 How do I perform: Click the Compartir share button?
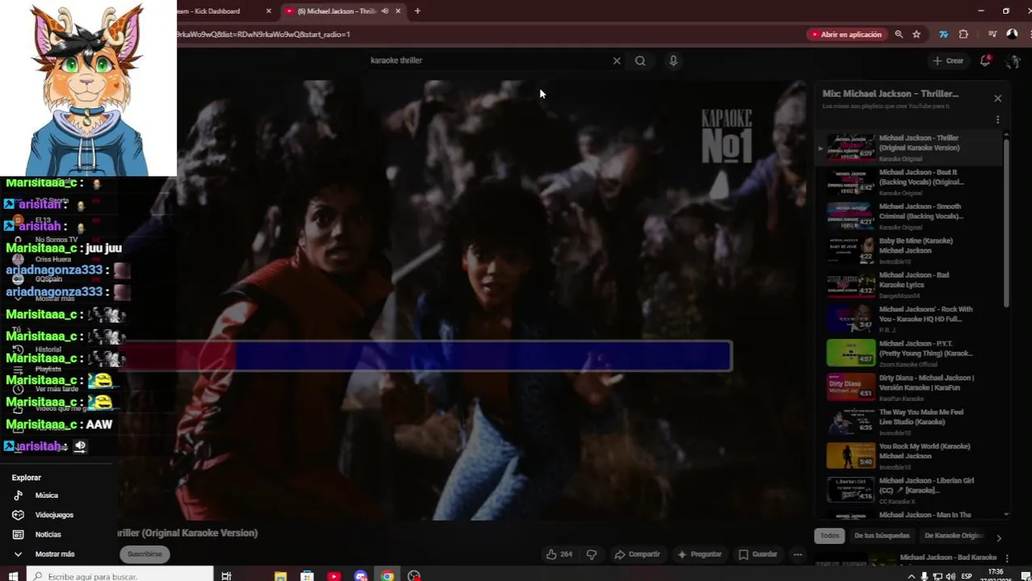point(637,554)
